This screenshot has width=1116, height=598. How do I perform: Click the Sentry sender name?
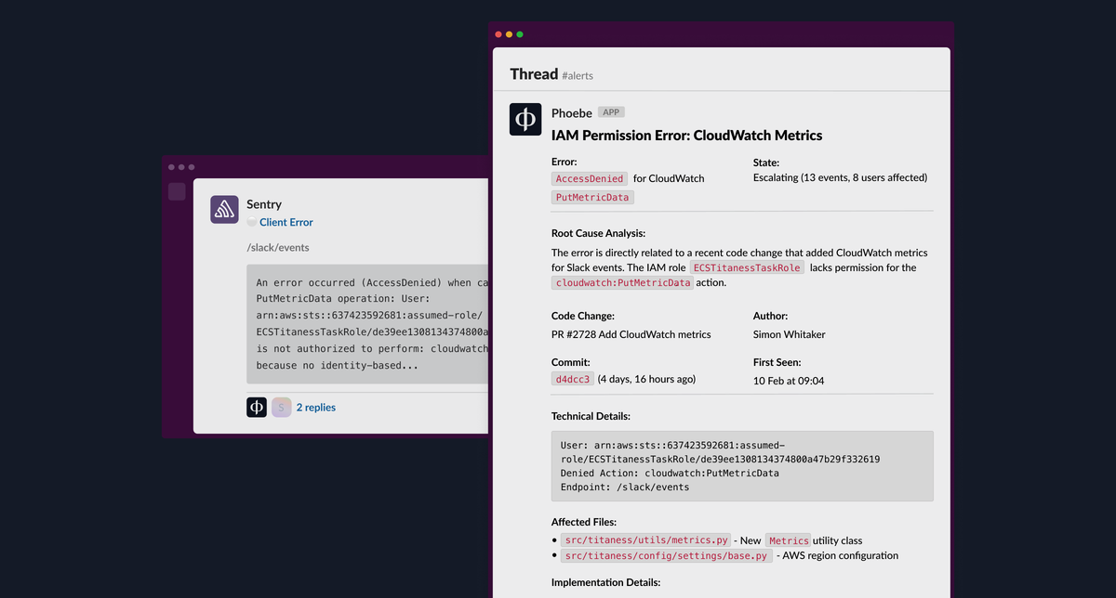264,204
